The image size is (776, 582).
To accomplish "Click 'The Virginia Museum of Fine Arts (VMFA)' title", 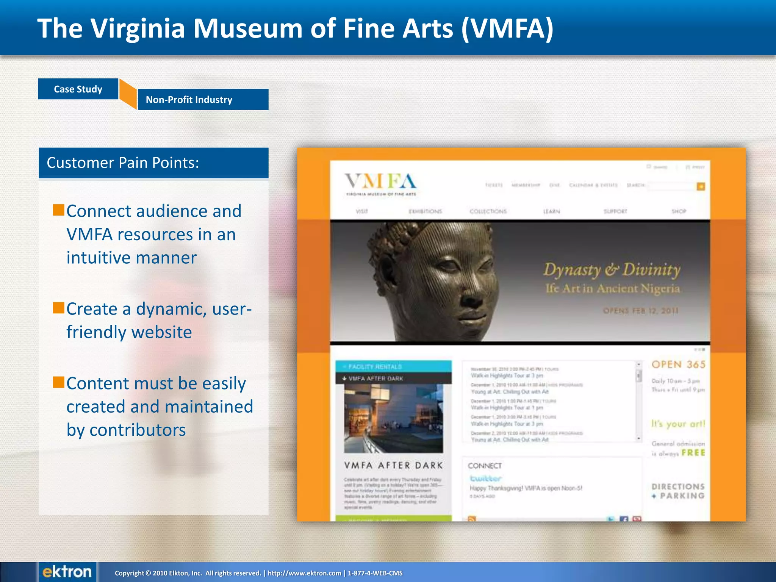I will coord(296,28).
